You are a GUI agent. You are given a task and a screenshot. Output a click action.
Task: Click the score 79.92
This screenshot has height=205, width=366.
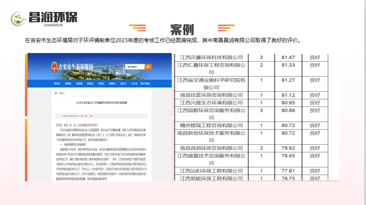(x=288, y=148)
